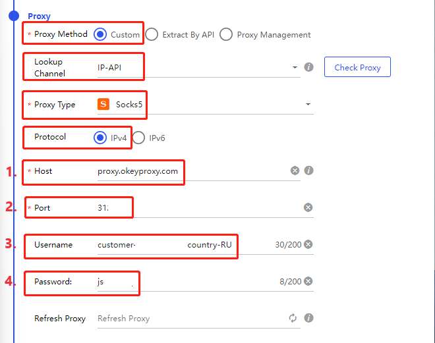The height and width of the screenshot is (343, 435).
Task: Select the Proxy Management radio option
Action: (226, 34)
